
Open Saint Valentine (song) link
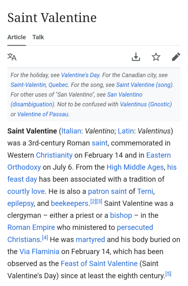pyautogui.click(x=144, y=85)
